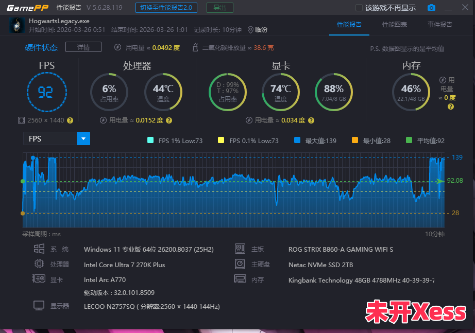
Task: Click the 平均值 green legend swatch
Action: [409, 140]
